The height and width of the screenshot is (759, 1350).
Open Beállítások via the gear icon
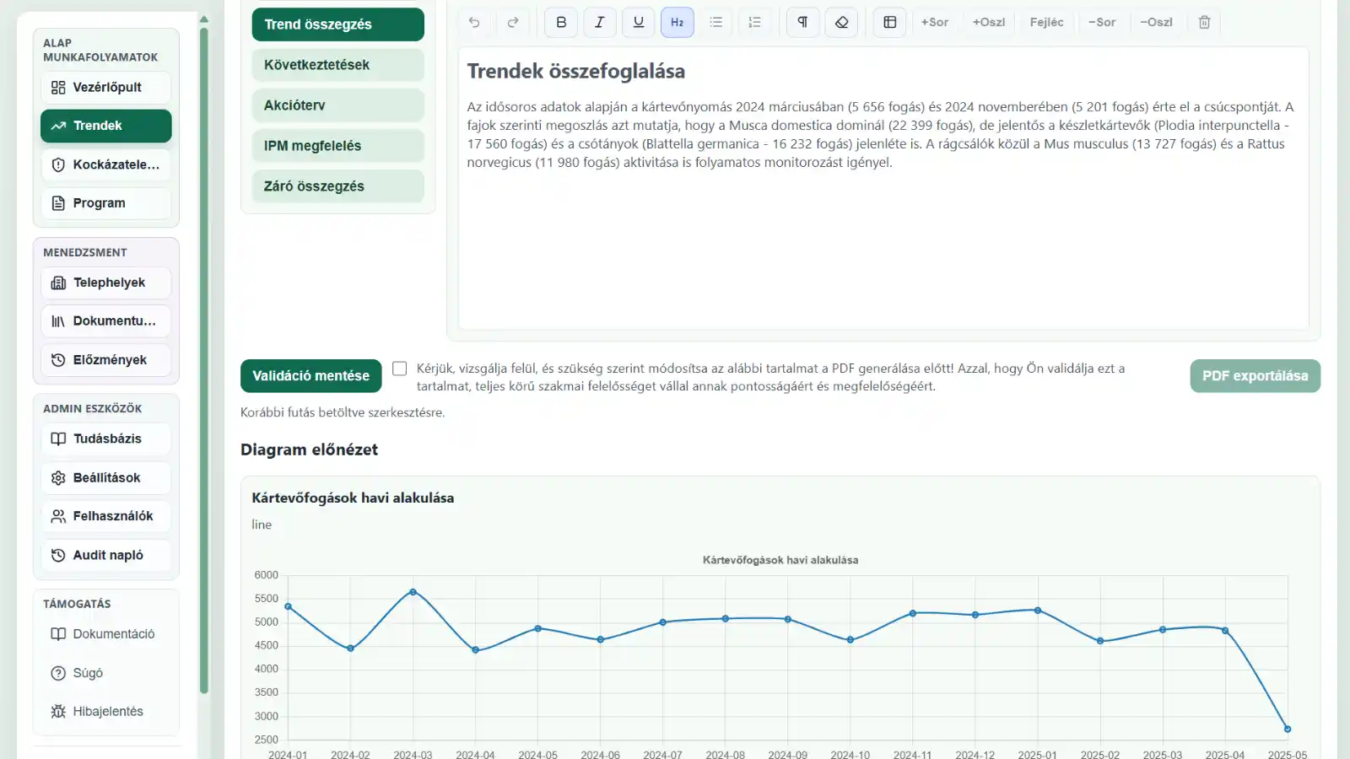(x=57, y=477)
